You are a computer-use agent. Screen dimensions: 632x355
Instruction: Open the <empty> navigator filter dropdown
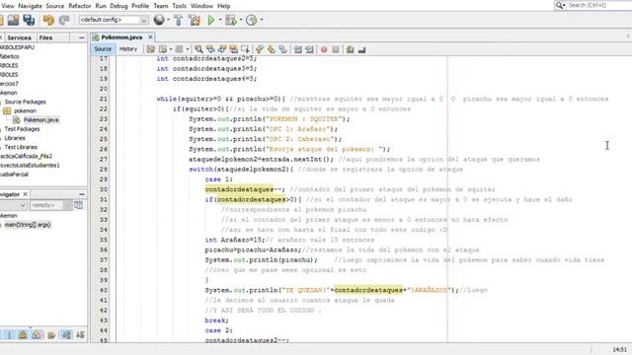coord(50,205)
